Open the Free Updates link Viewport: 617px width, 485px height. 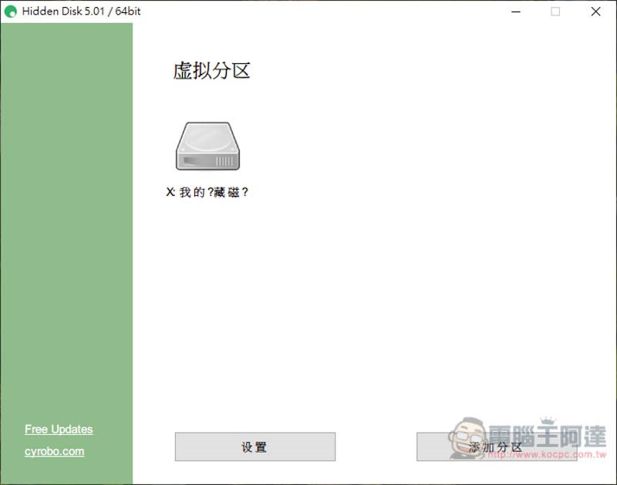(59, 429)
